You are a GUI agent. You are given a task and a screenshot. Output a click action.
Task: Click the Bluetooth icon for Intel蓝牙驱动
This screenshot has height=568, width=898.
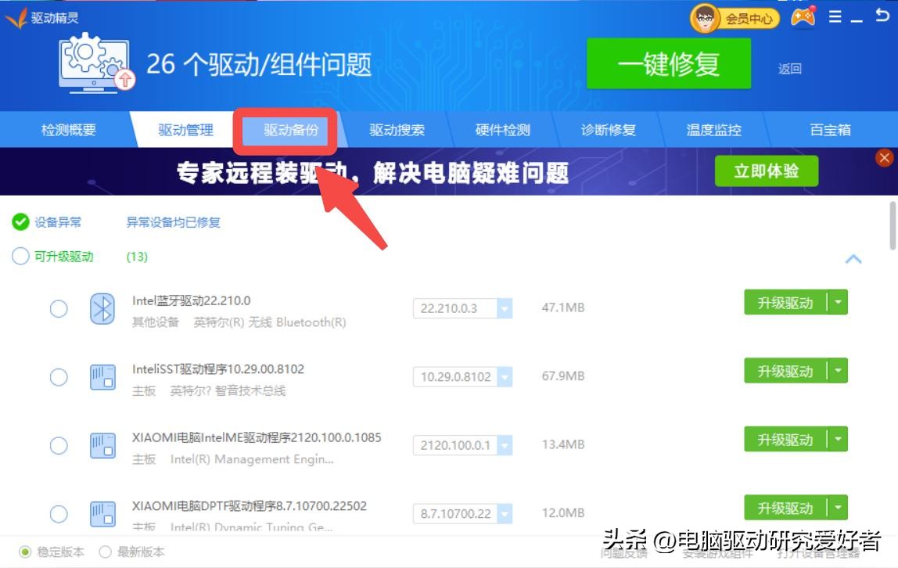click(102, 308)
